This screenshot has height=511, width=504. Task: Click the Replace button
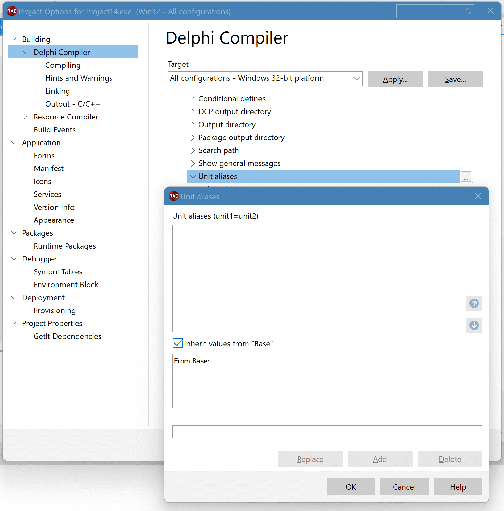[310, 459]
